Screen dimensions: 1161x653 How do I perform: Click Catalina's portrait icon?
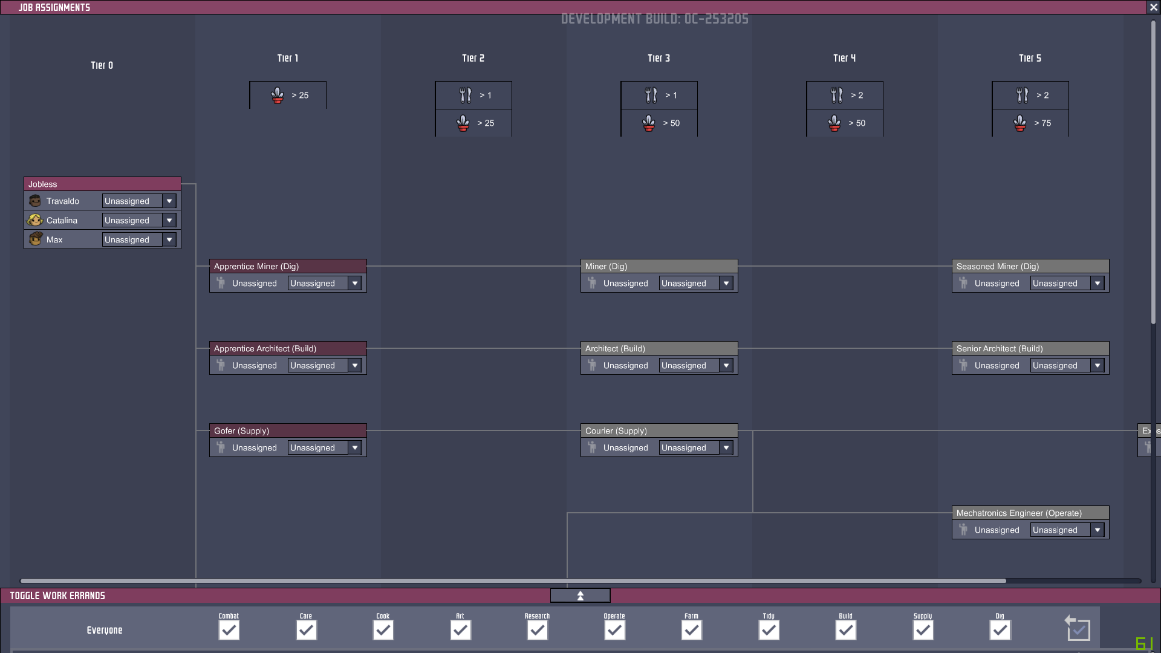(x=35, y=220)
